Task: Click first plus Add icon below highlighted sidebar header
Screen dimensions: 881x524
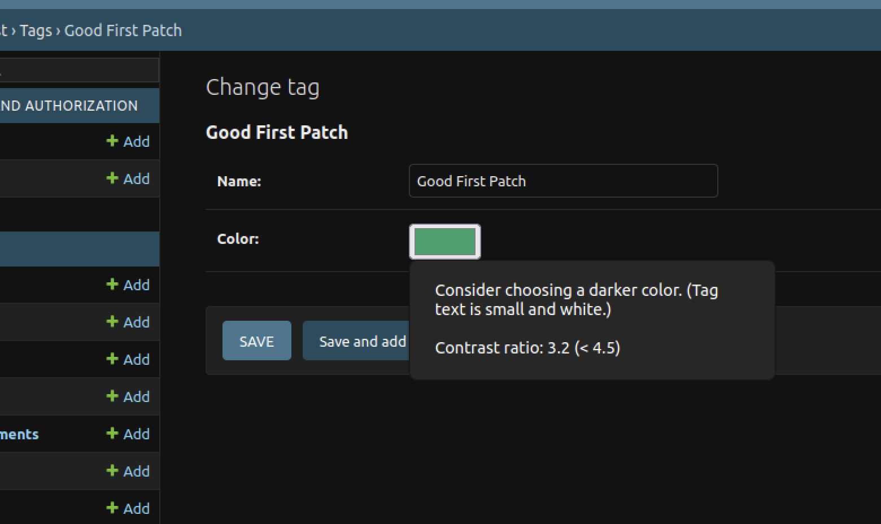Action: pyautogui.click(x=128, y=285)
